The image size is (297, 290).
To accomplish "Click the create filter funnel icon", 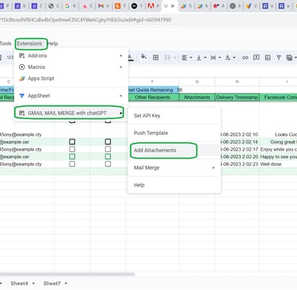I will tap(279, 57).
